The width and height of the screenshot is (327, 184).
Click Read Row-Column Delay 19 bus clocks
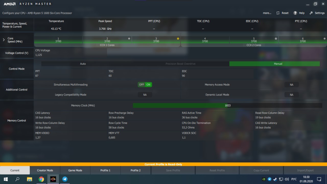pyautogui.click(x=263, y=117)
